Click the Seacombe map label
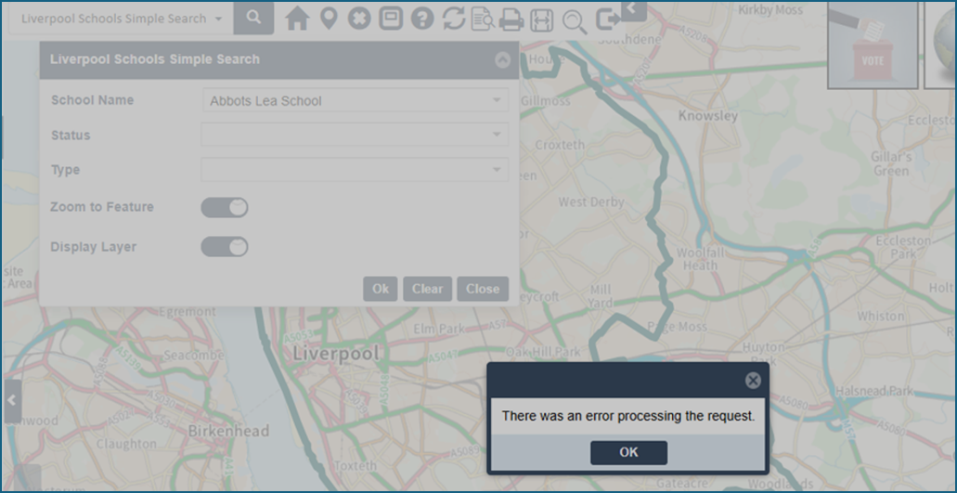Image resolution: width=957 pixels, height=493 pixels. (196, 356)
